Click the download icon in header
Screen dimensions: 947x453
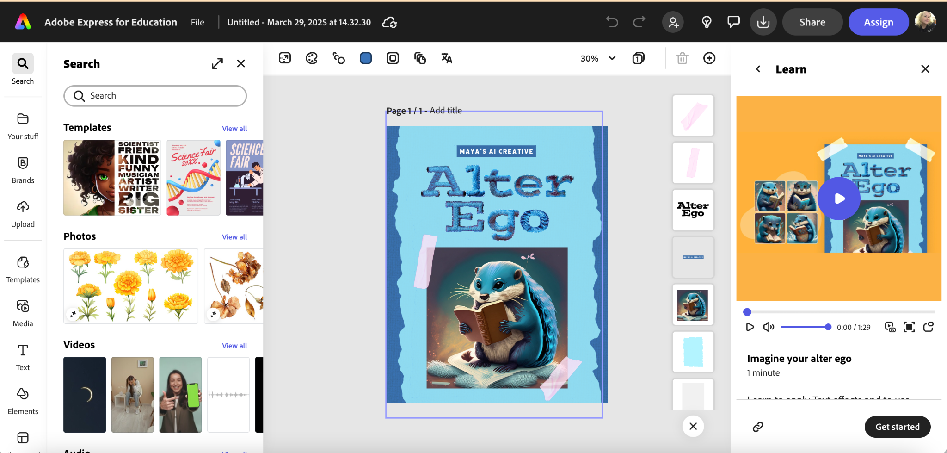pyautogui.click(x=763, y=22)
